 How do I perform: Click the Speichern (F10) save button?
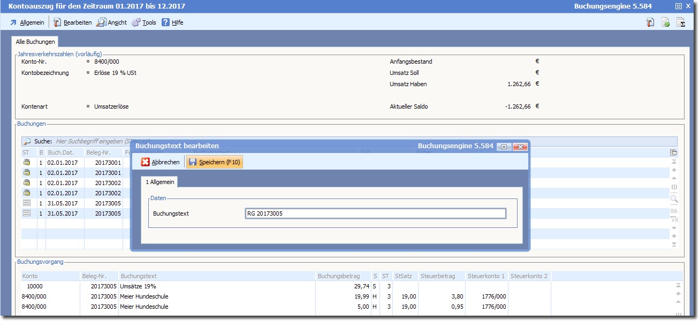(214, 162)
